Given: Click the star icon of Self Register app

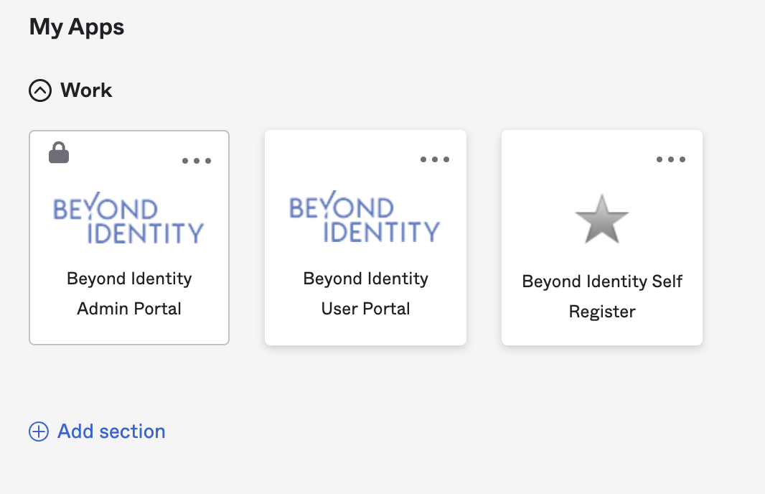Looking at the screenshot, I should (602, 219).
